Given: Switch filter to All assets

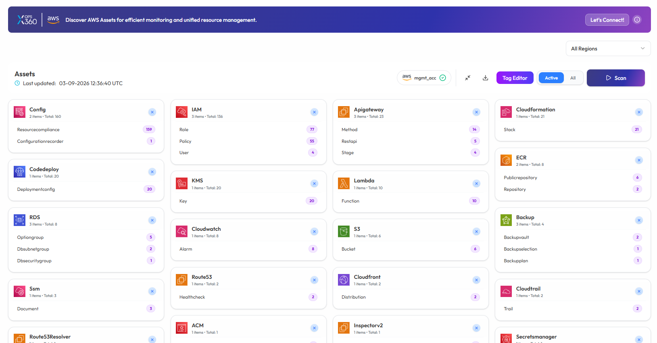Looking at the screenshot, I should pyautogui.click(x=573, y=78).
